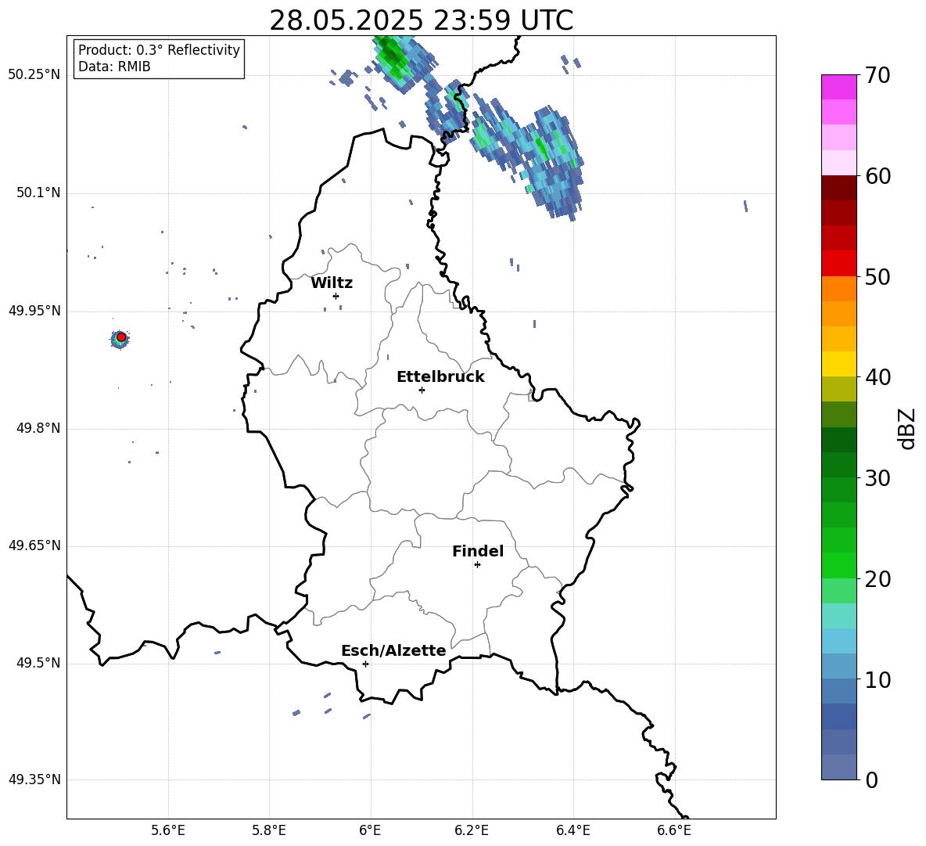The width and height of the screenshot is (926, 846).
Task: Click the large radar echo northeast of Luxembourg
Action: point(529,157)
